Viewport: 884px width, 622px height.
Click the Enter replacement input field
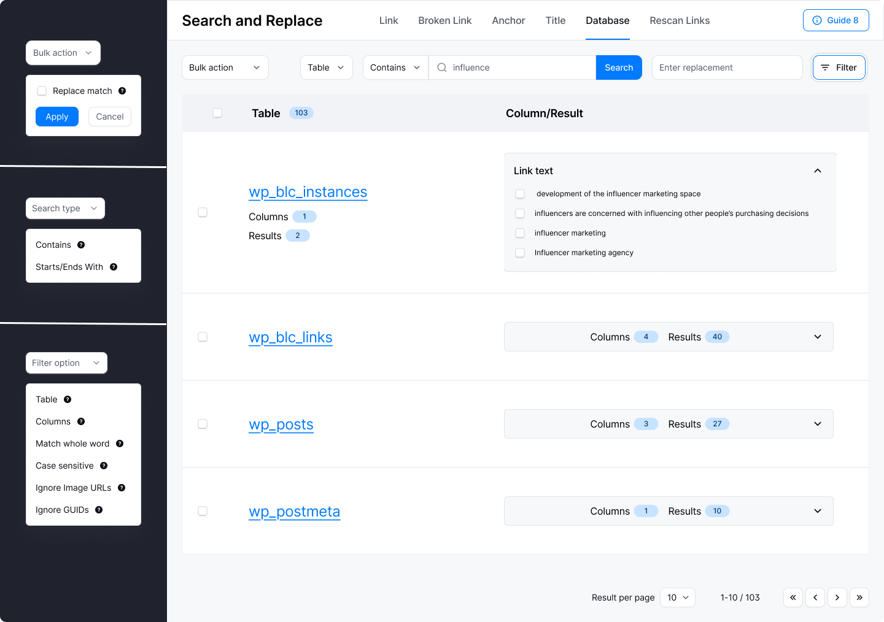tap(727, 67)
